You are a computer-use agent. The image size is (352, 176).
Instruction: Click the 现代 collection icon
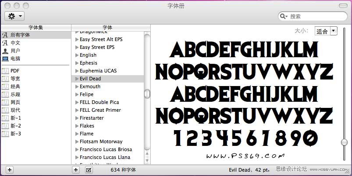5,110
